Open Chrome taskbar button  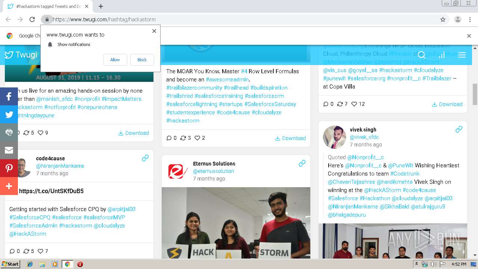tap(67, 264)
